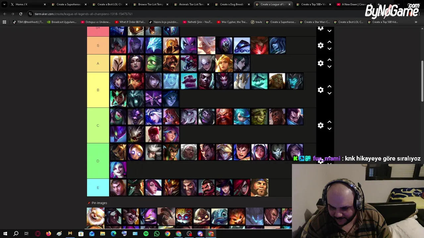The image size is (424, 238).
Task: Open the tab search dropdown
Action: click(4, 4)
